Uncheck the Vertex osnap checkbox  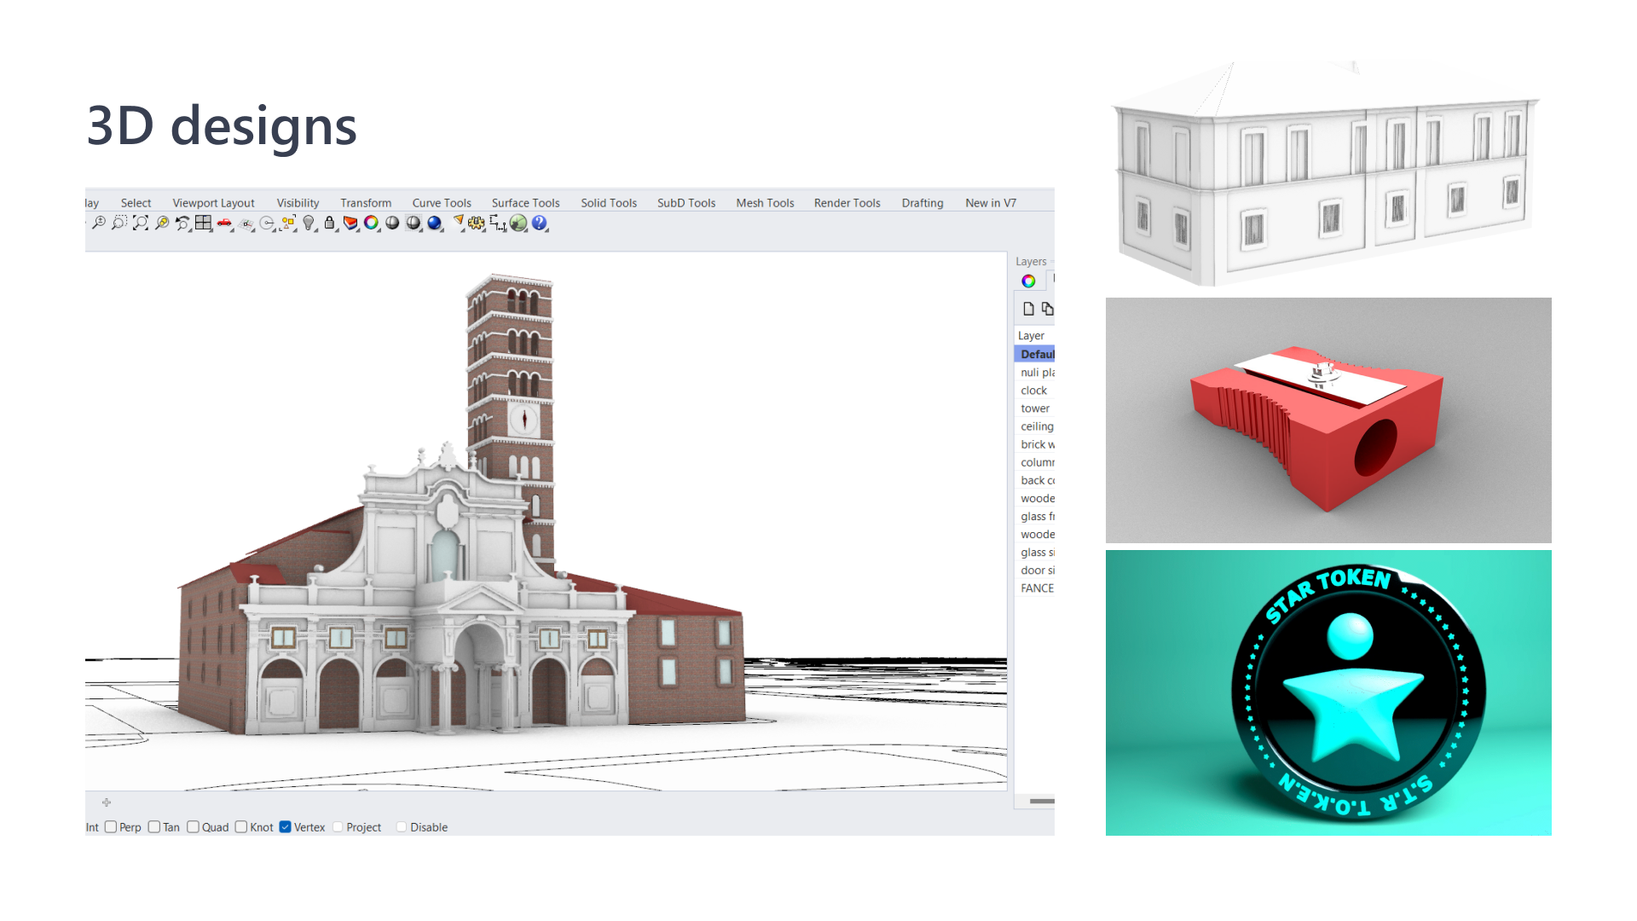pos(286,827)
